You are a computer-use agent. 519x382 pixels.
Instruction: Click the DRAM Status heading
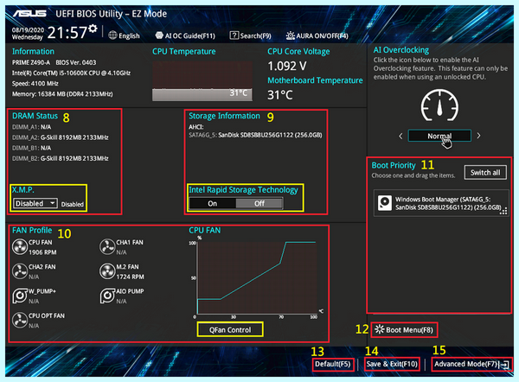pos(35,116)
